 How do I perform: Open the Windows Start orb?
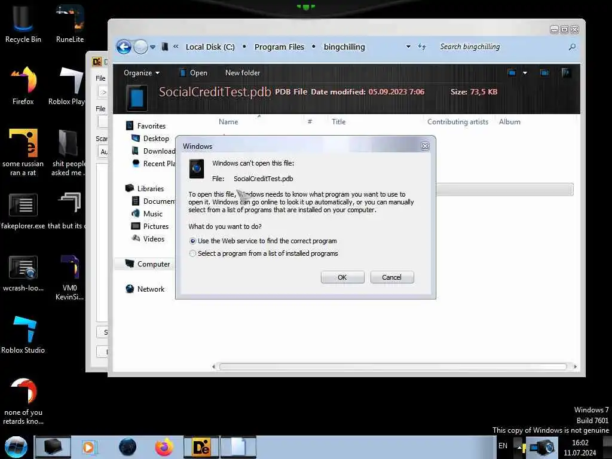(16, 447)
